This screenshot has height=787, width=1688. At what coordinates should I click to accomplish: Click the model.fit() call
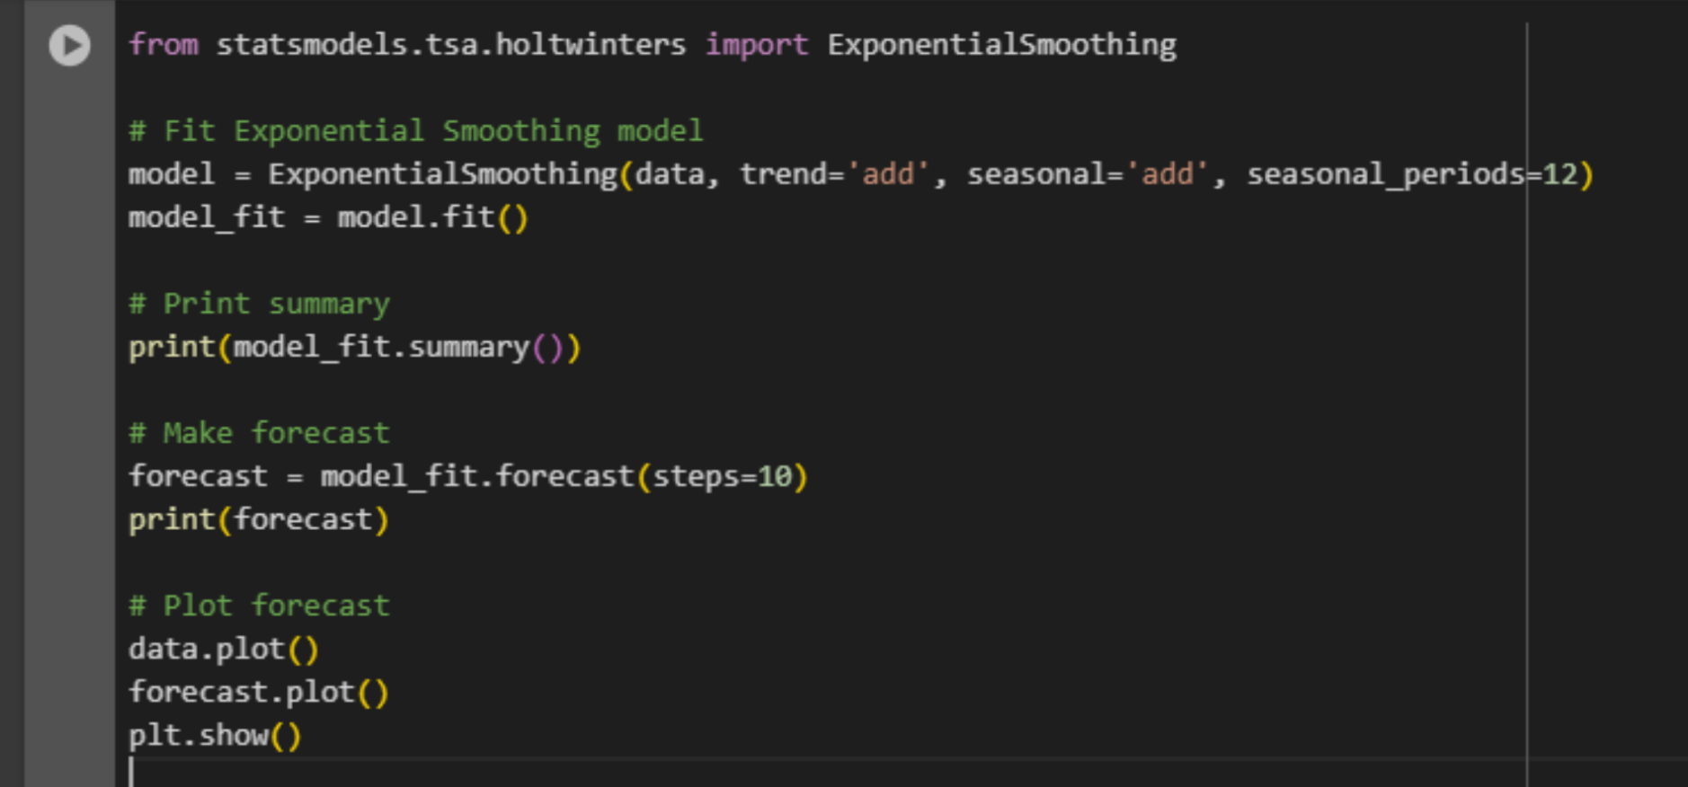pyautogui.click(x=431, y=217)
